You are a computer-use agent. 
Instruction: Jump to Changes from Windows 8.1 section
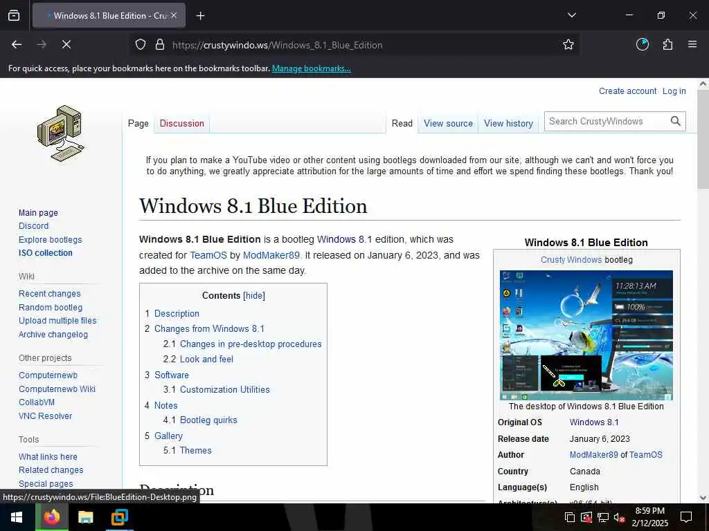pos(209,328)
